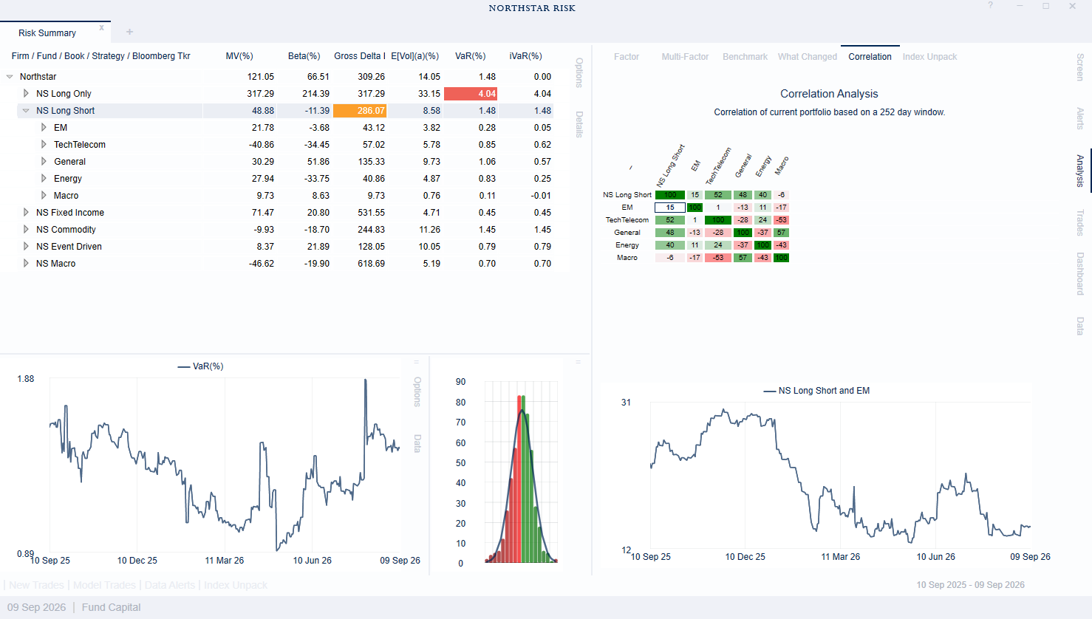Open the Screen side panel tab

click(1080, 67)
